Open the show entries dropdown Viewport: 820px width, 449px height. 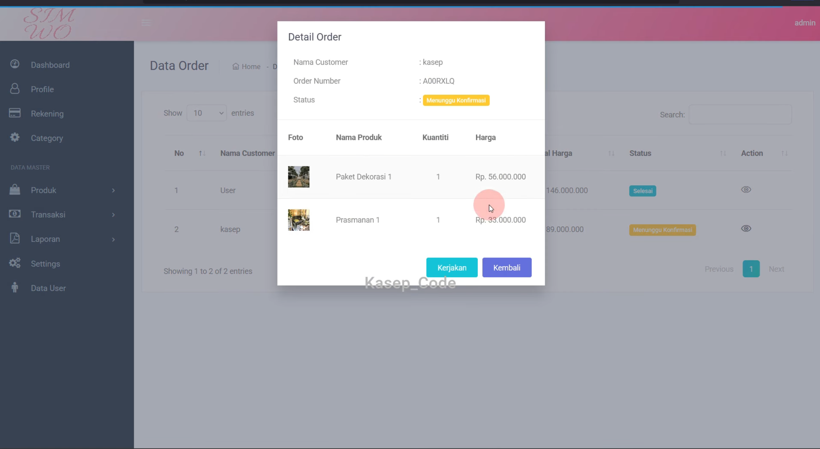pyautogui.click(x=207, y=113)
